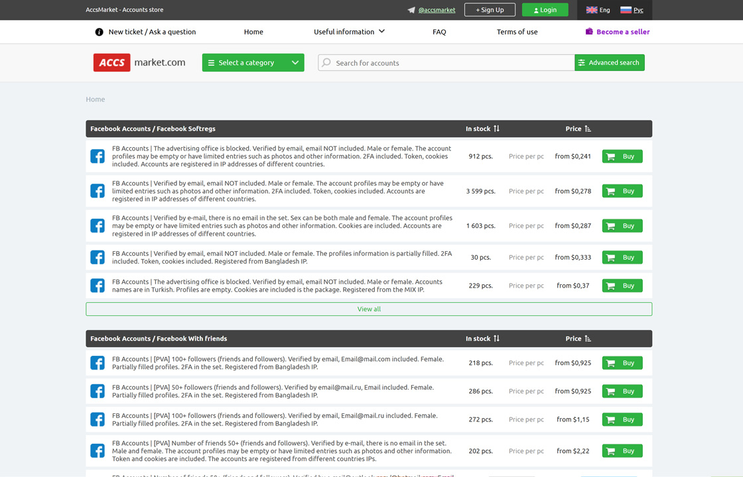Click Facebook icon of the 272 pcs. listing

pos(98,420)
